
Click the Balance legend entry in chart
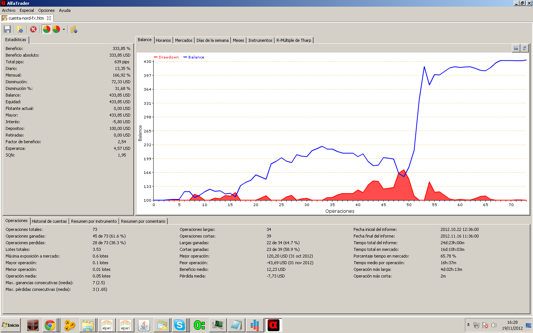[194, 57]
